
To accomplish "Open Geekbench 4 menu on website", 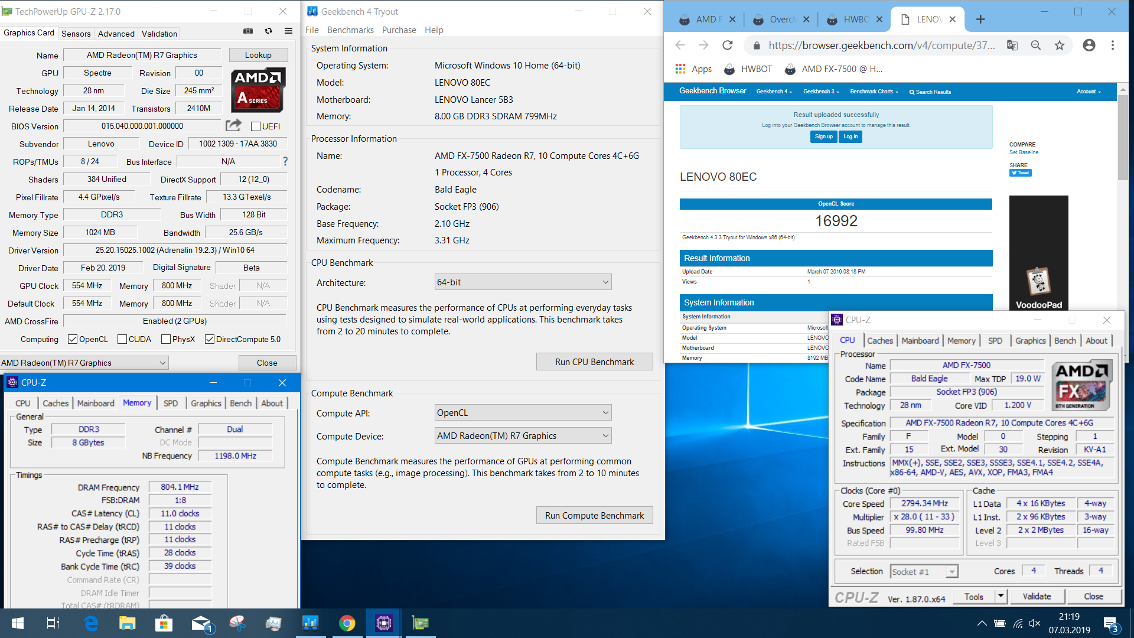I will click(x=774, y=92).
